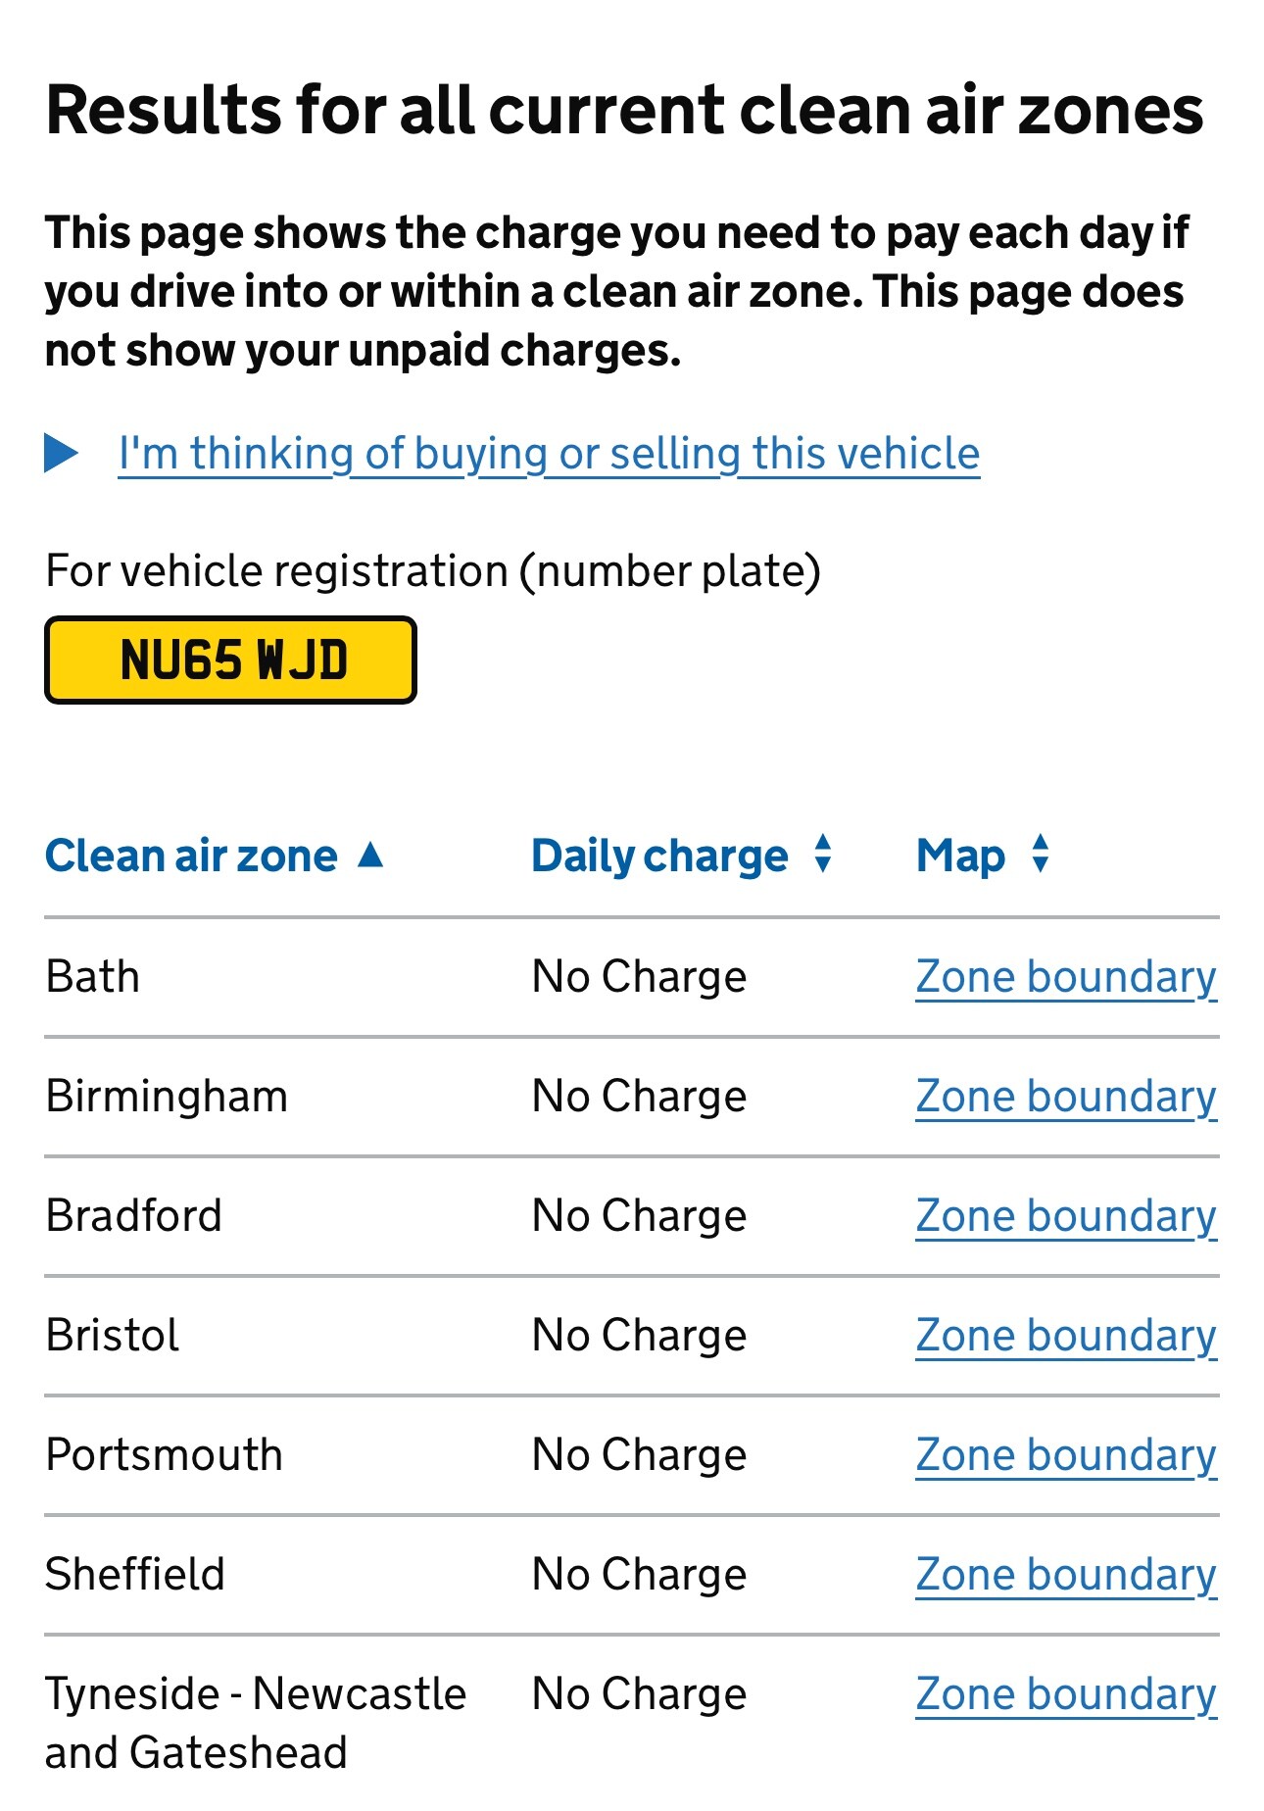Open the Bath Zone boundary map link

click(1066, 977)
